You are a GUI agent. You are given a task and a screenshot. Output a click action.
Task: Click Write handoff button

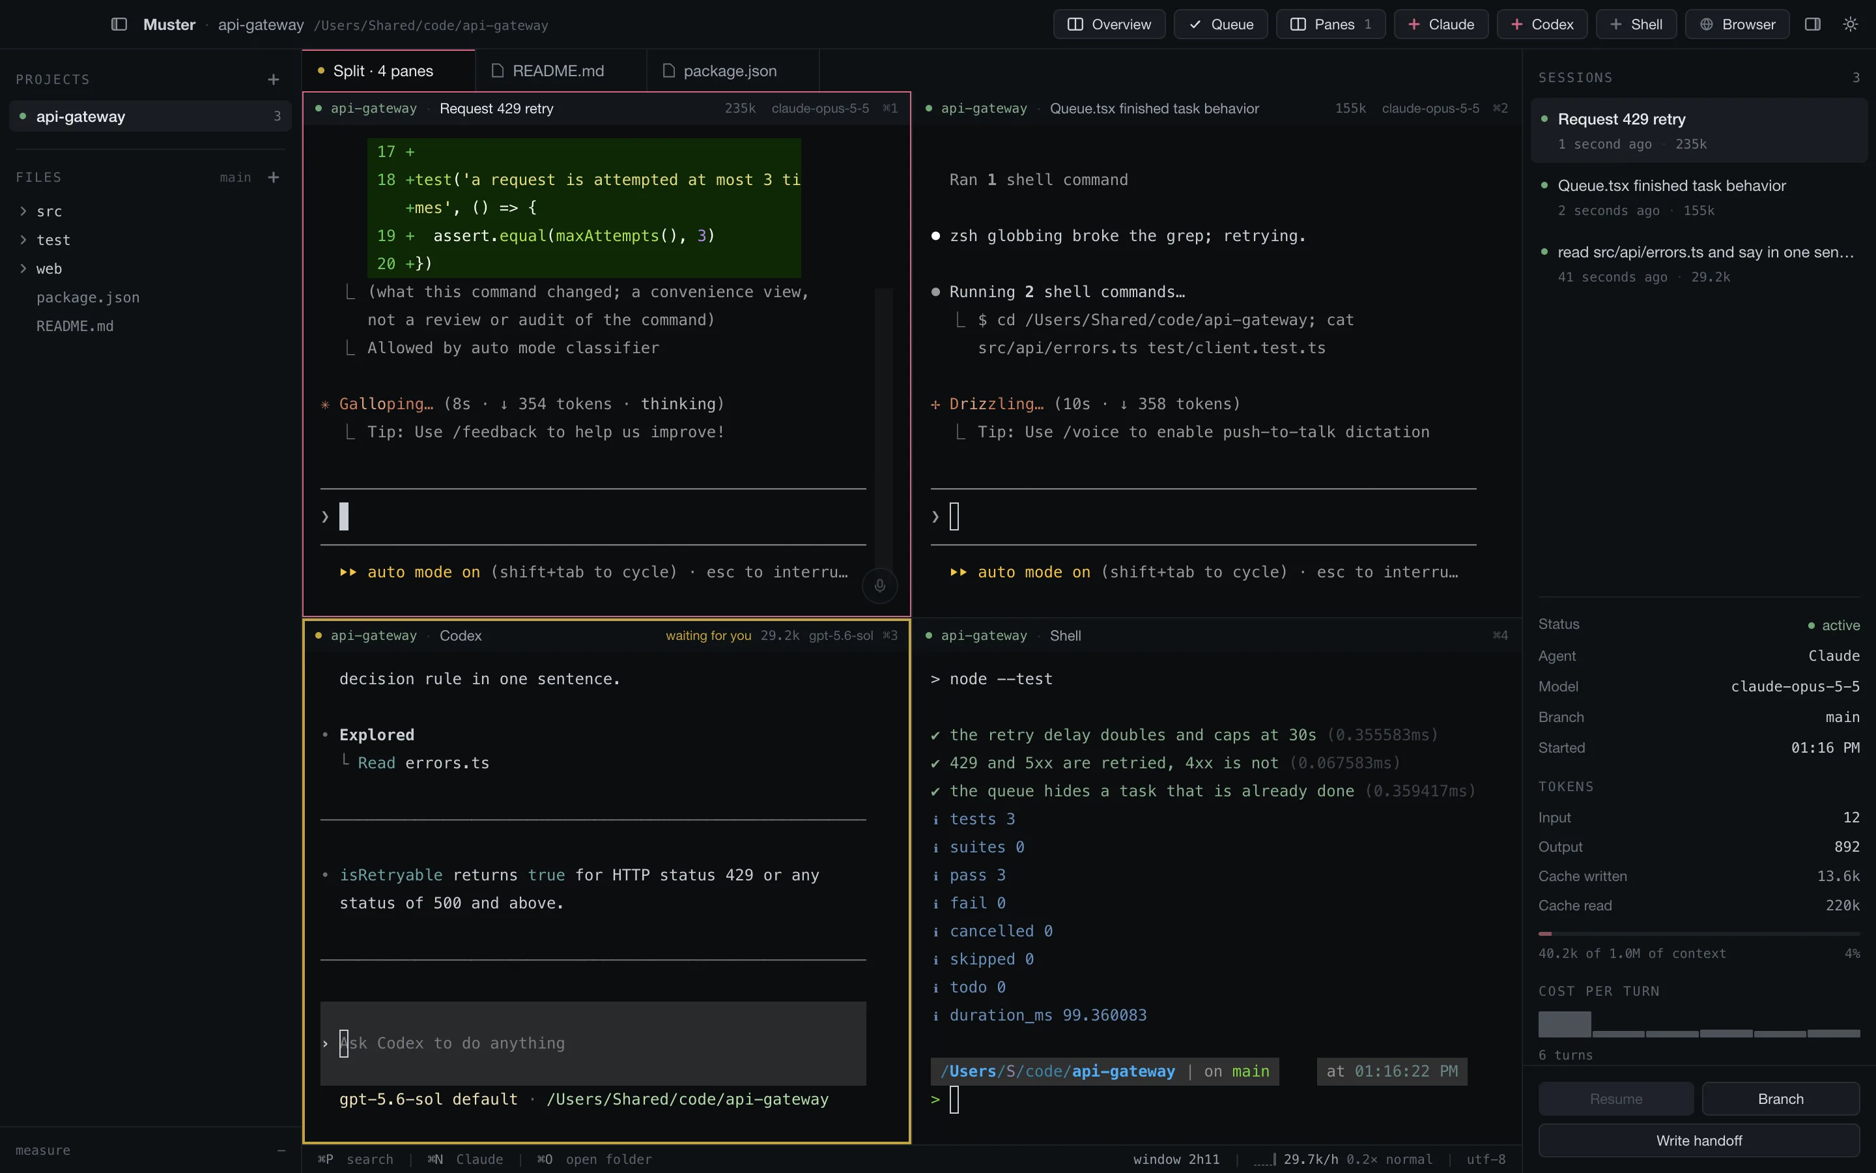click(1698, 1140)
